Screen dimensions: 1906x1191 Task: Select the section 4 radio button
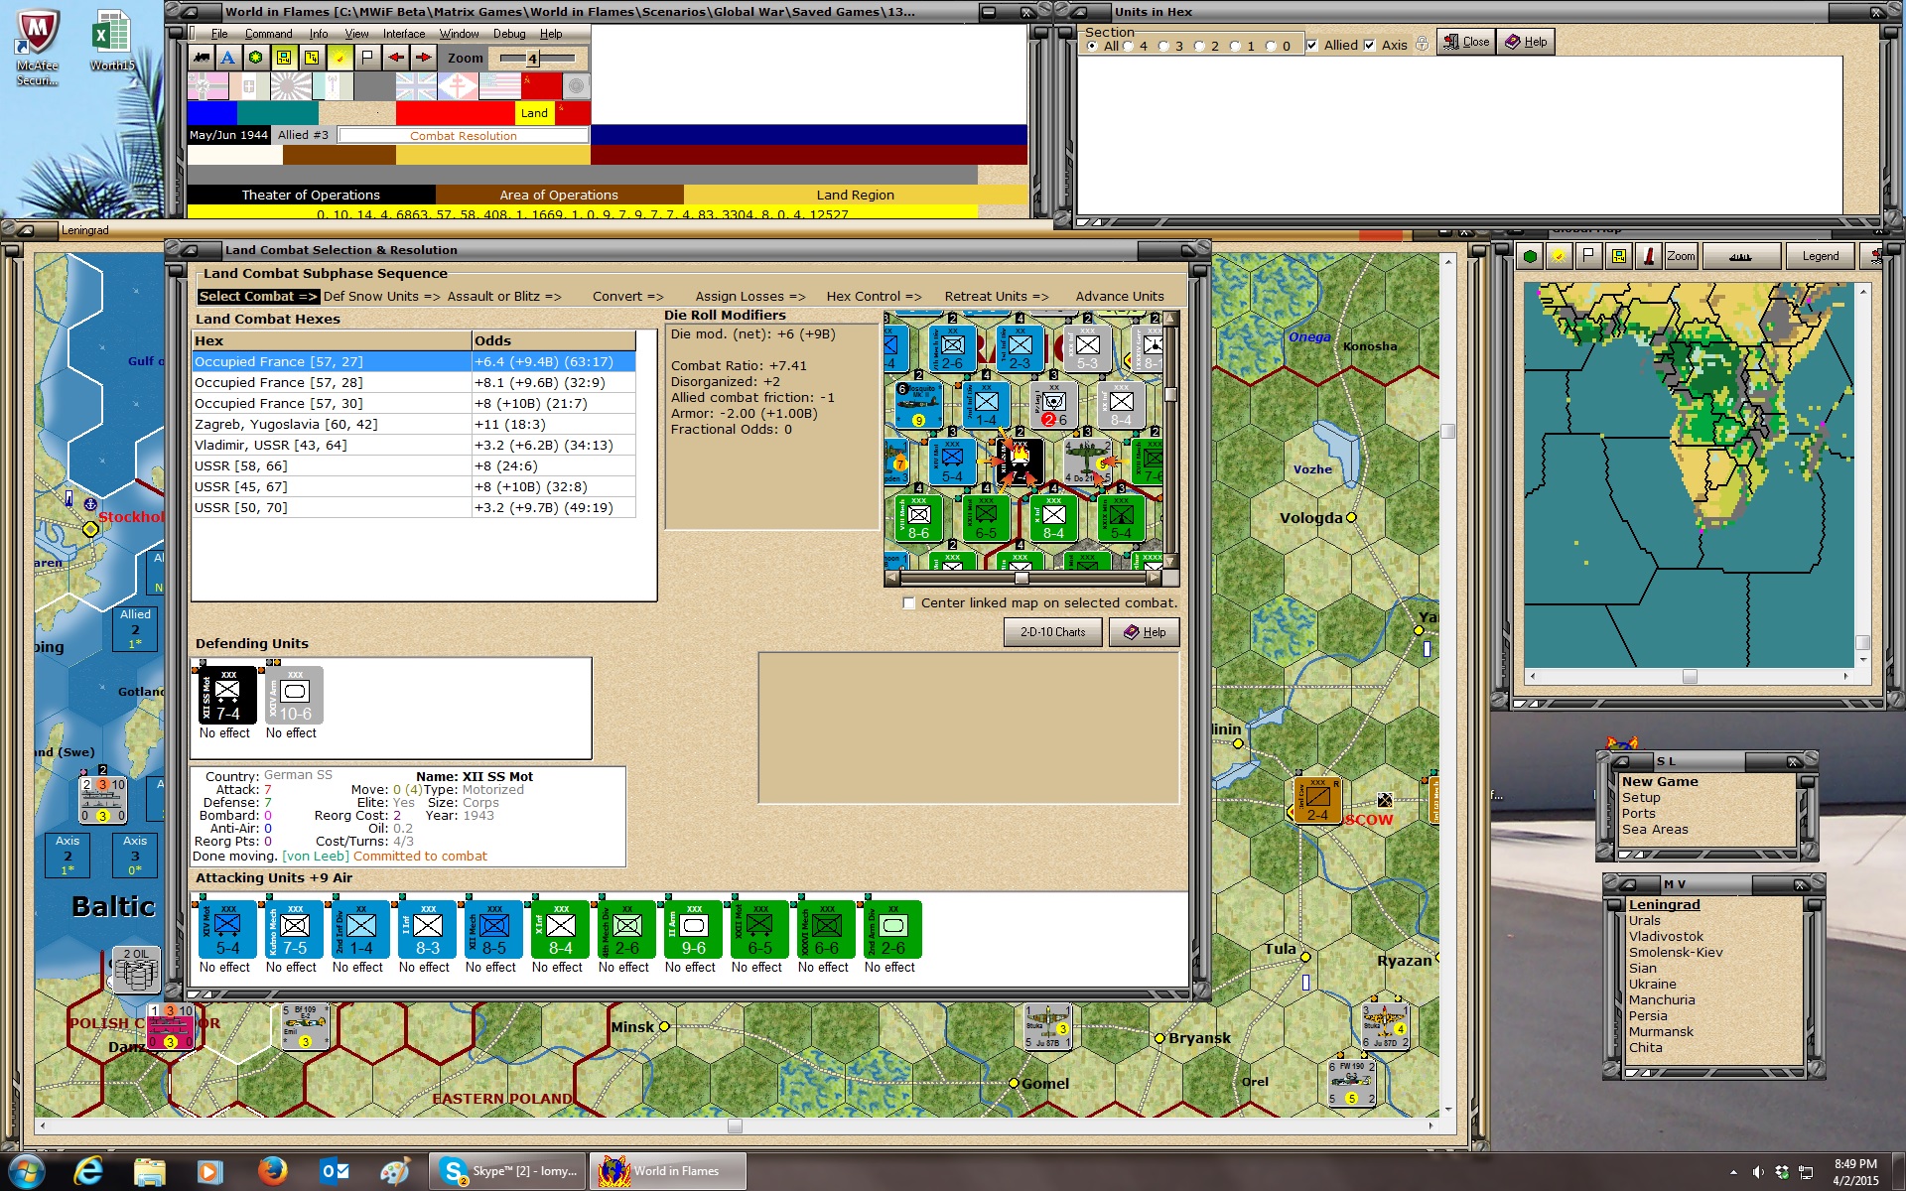(x=1129, y=47)
